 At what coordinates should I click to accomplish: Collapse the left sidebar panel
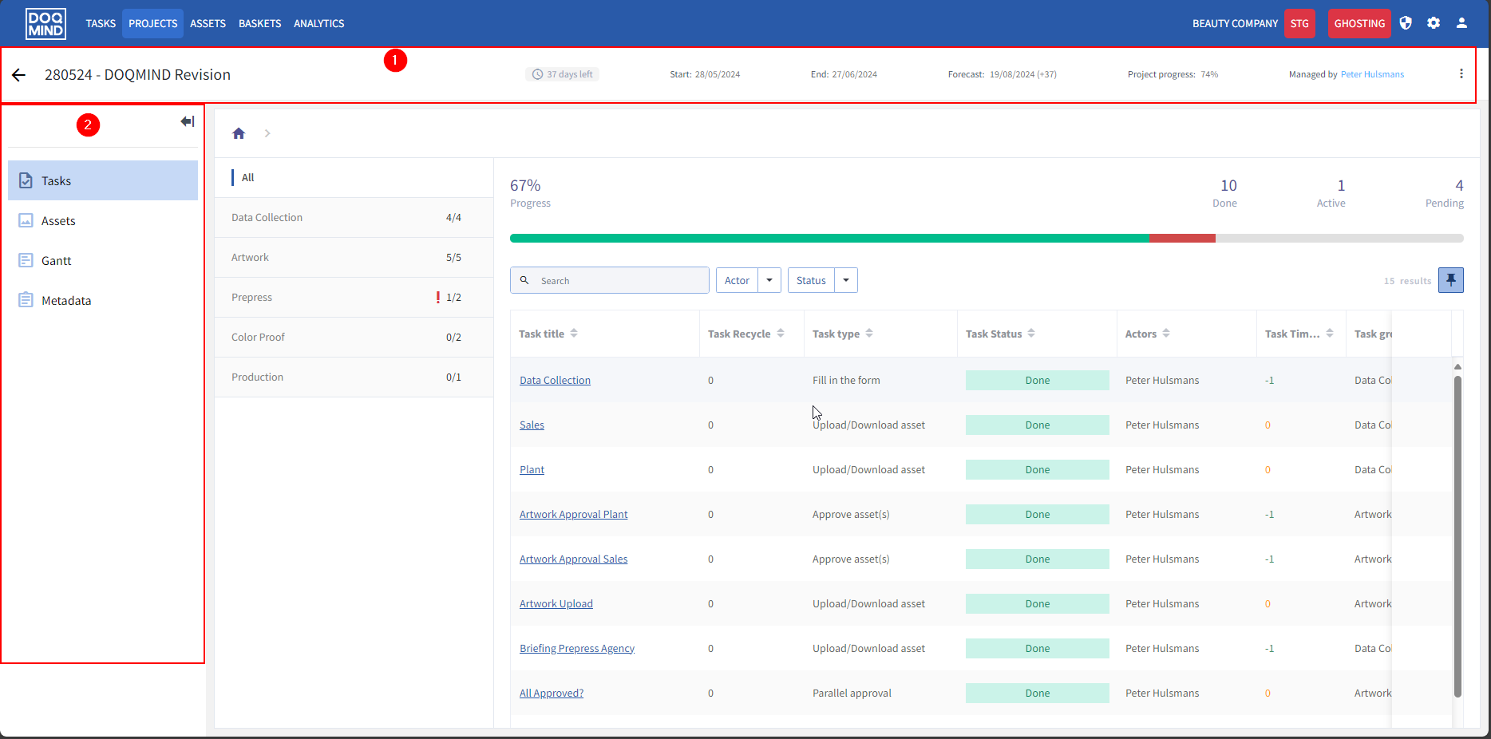187,121
